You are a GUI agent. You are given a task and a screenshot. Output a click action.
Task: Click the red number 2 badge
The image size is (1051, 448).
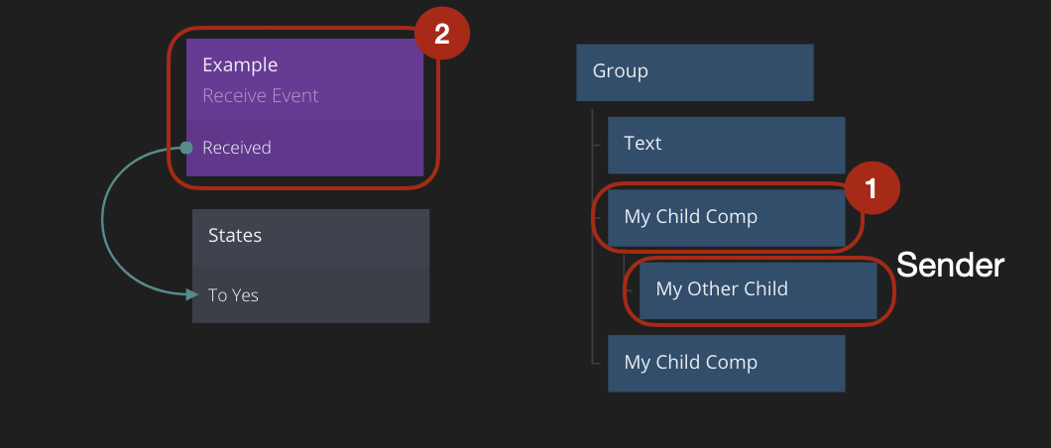[x=441, y=35]
